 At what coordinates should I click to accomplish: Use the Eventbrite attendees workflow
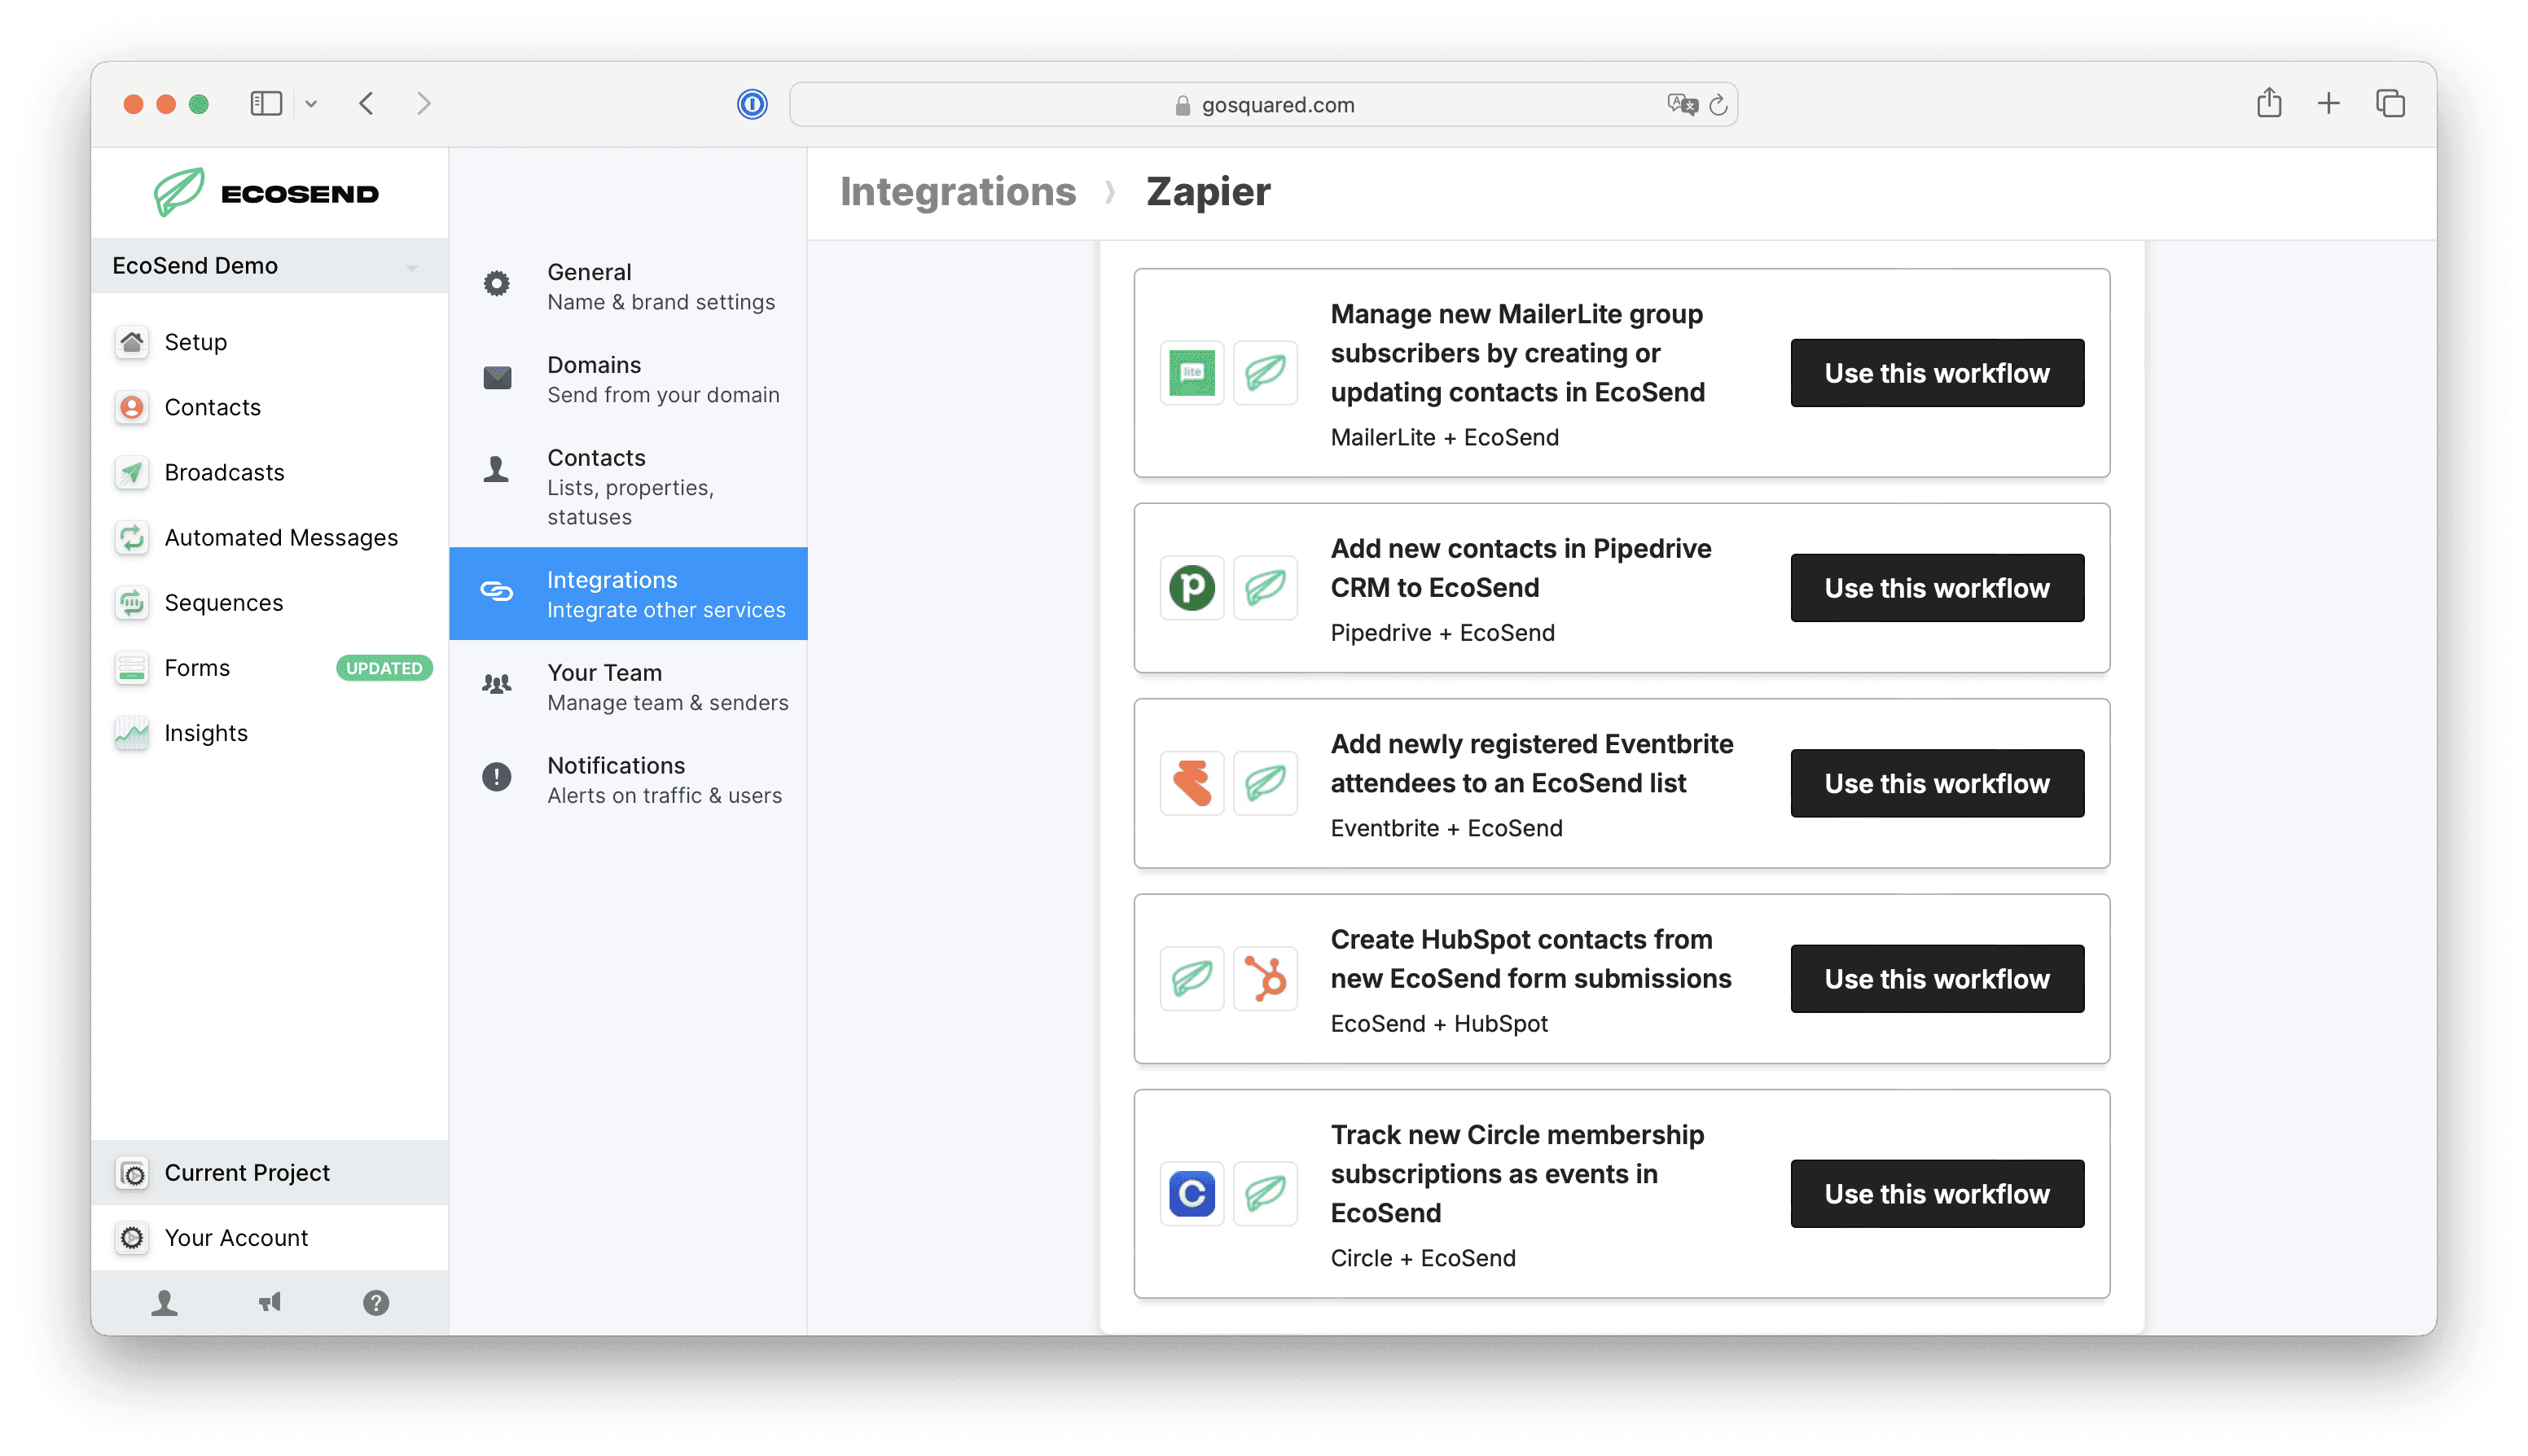pyautogui.click(x=1937, y=783)
